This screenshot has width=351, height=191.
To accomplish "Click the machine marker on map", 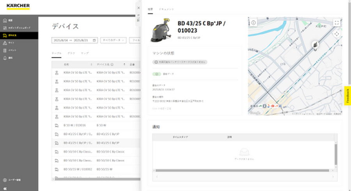I will (314, 45).
